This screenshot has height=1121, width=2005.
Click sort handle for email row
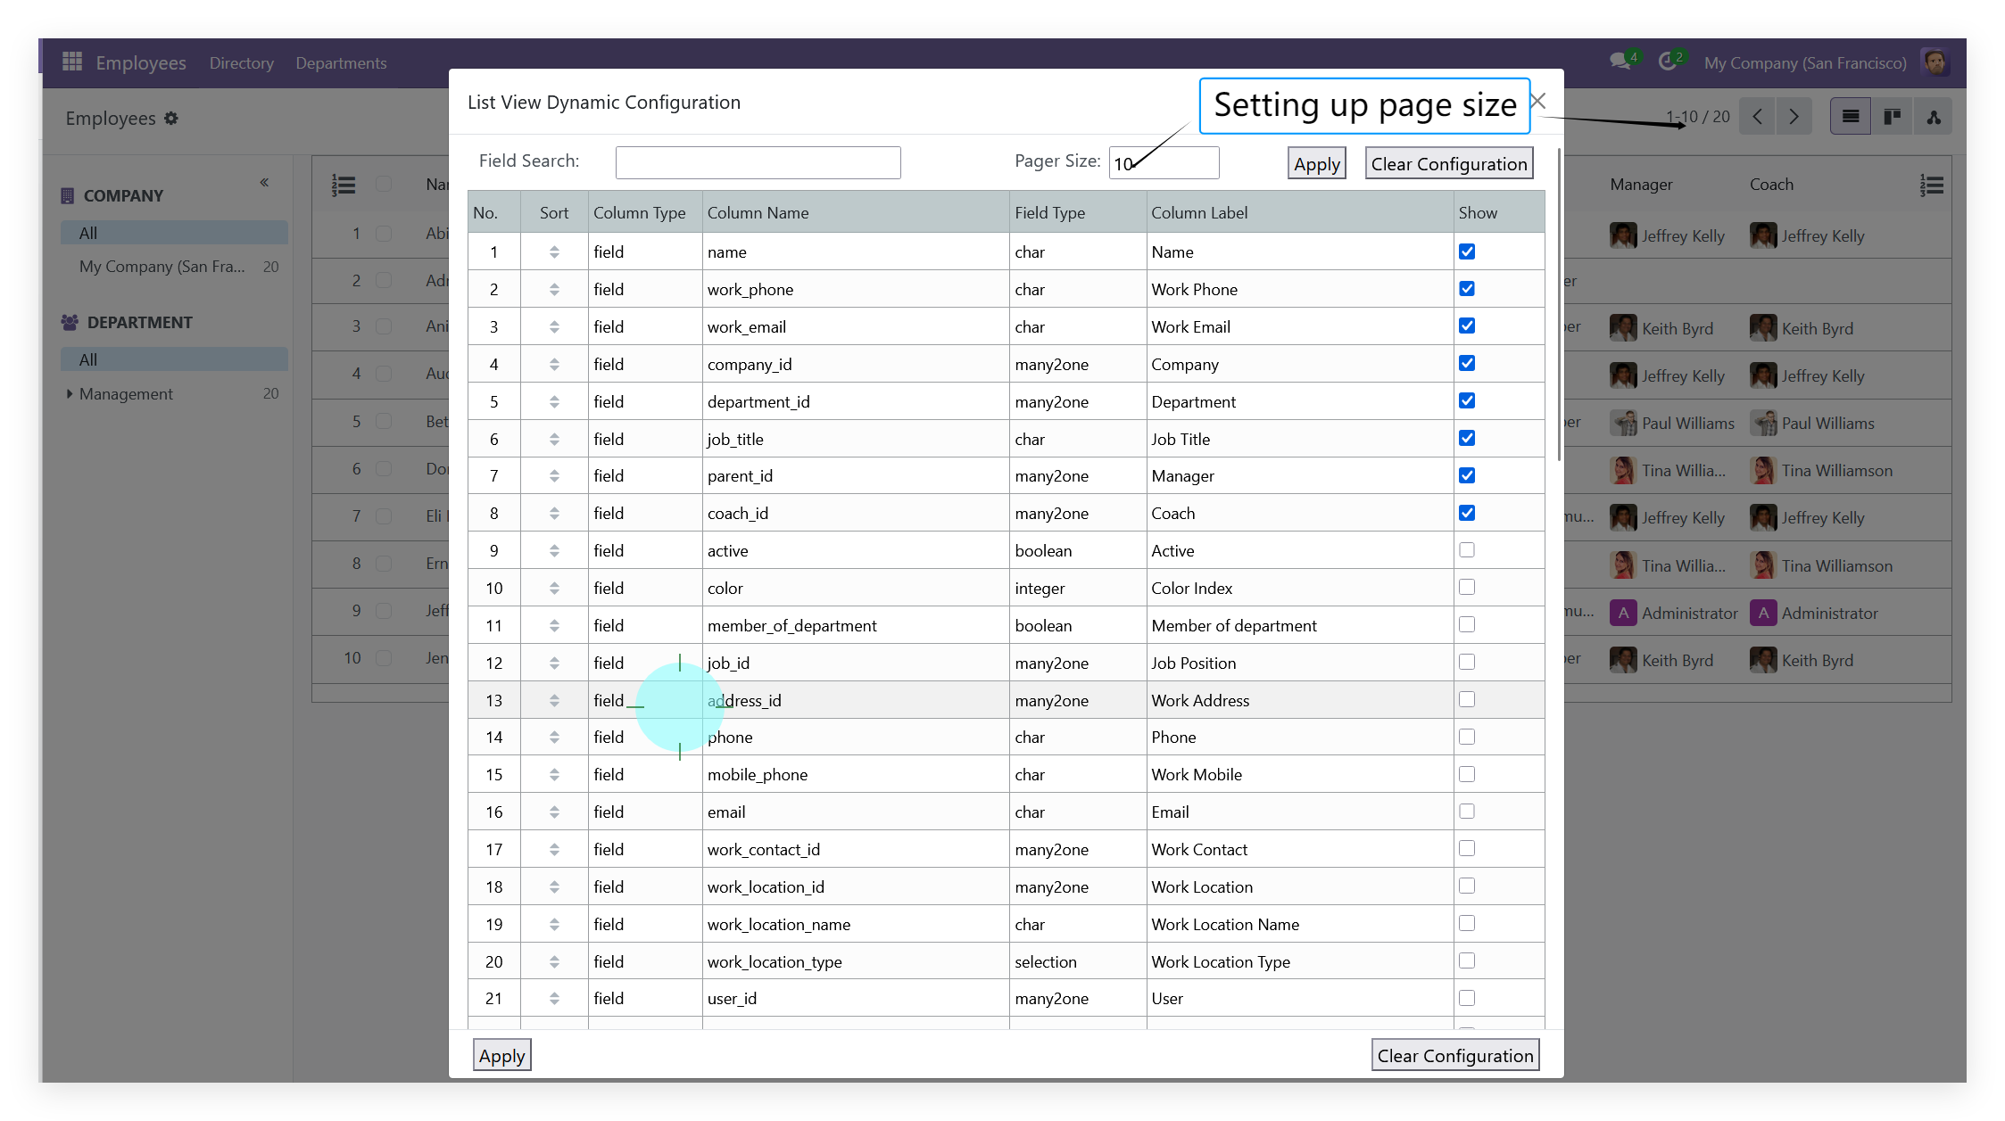pyautogui.click(x=554, y=812)
